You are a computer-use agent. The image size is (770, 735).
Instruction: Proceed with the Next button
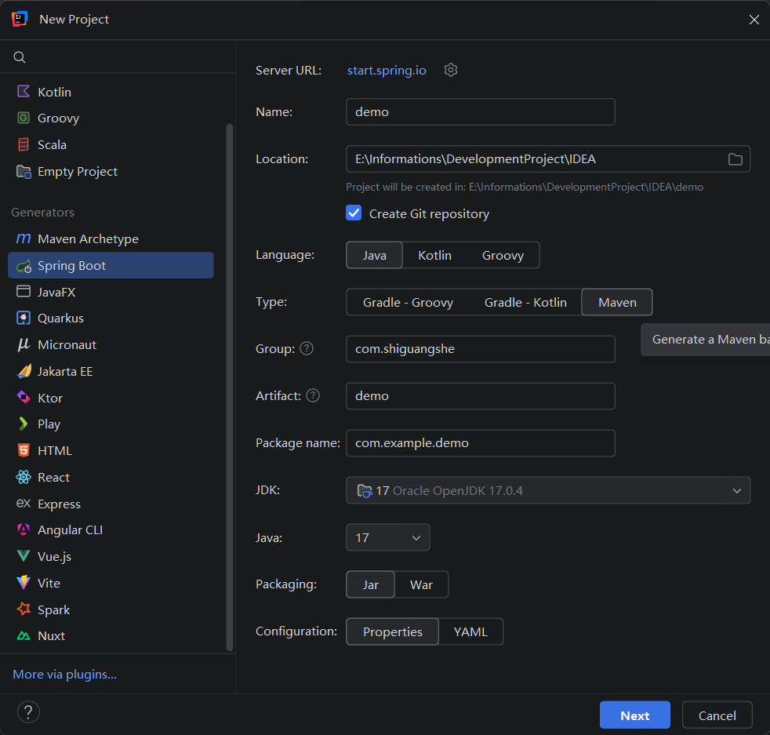click(634, 715)
